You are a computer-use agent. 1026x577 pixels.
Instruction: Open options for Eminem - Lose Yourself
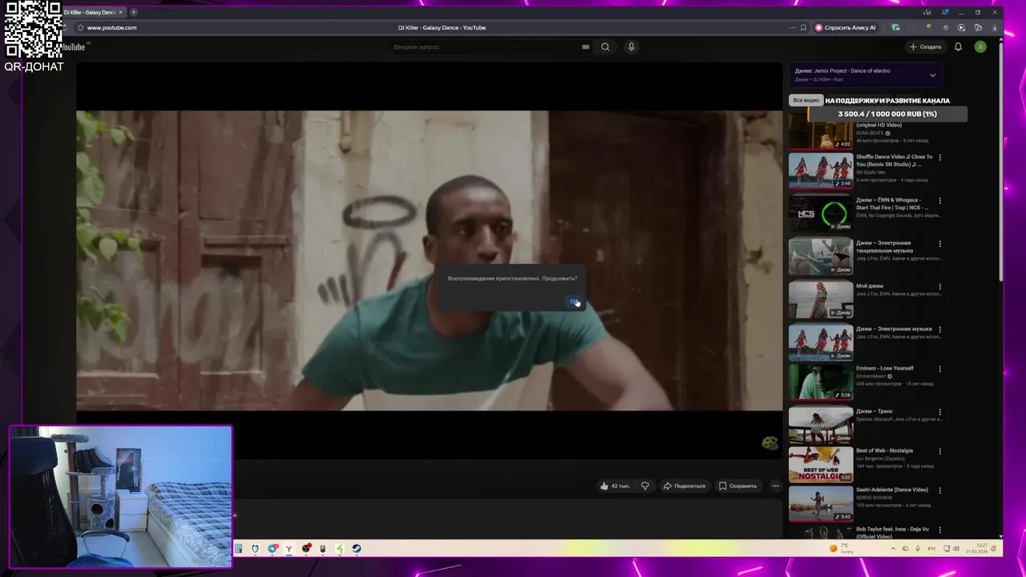point(940,369)
